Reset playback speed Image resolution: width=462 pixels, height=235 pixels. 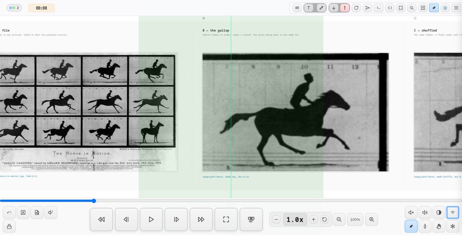pyautogui.click(x=324, y=219)
